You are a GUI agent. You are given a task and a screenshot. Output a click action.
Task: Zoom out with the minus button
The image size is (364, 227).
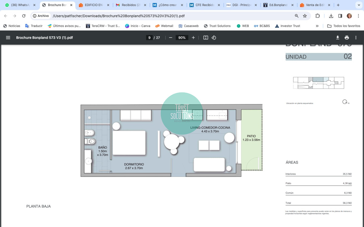pyautogui.click(x=170, y=38)
